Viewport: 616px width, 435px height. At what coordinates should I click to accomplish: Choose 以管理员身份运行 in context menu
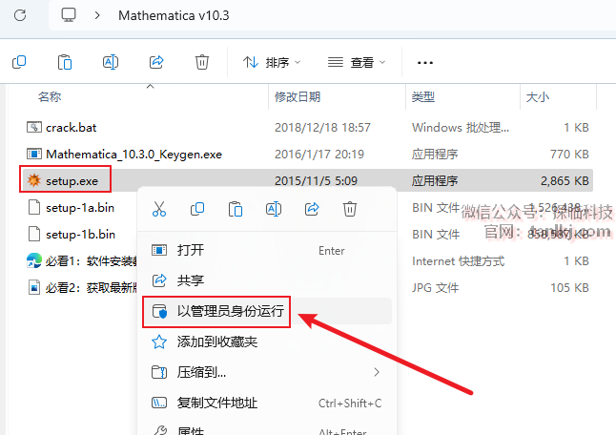tap(267, 311)
